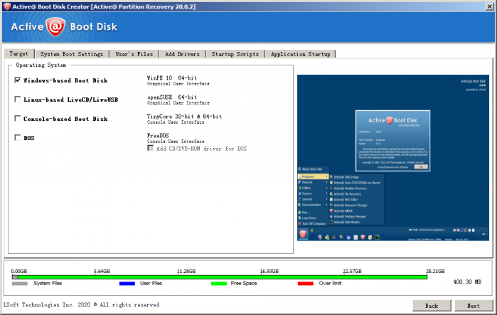Click the 22.57GB scale label
This screenshot has width=497, height=315.
click(x=352, y=271)
